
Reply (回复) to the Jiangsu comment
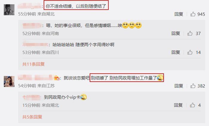point(179,86)
